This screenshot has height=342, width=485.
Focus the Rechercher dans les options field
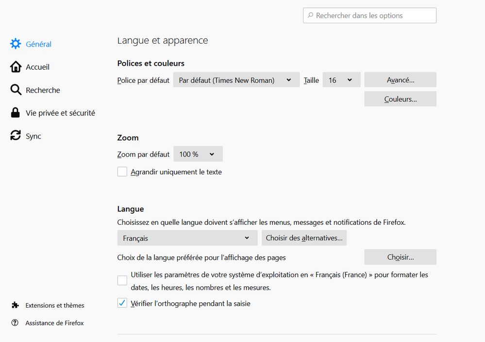point(374,16)
